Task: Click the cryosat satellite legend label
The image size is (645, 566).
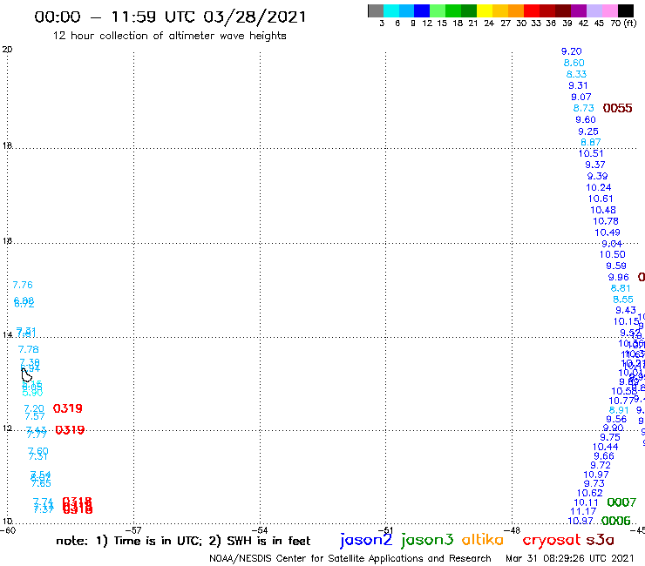Action: [552, 540]
